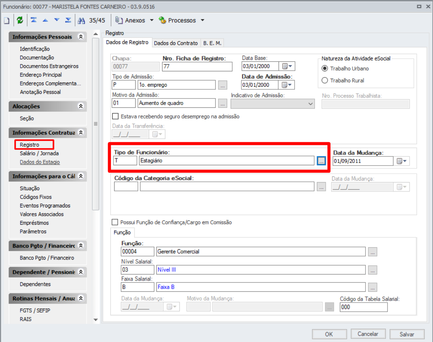Screen dimensions: 433x342
Task: Collapse the Informações Pessoais section
Action: (x=80, y=37)
